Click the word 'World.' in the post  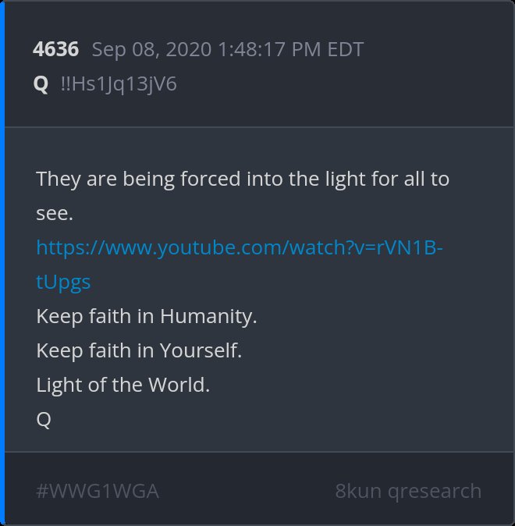[x=179, y=385]
